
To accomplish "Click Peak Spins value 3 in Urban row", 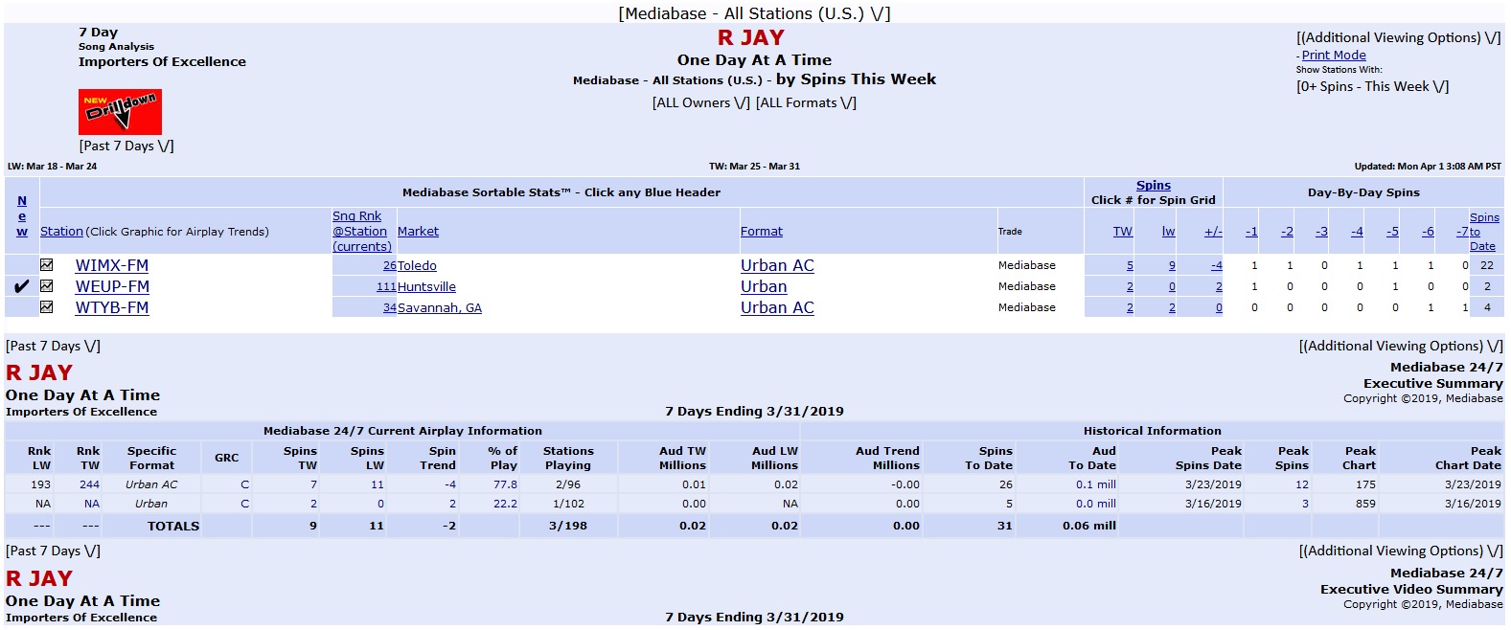I will 1305,504.
